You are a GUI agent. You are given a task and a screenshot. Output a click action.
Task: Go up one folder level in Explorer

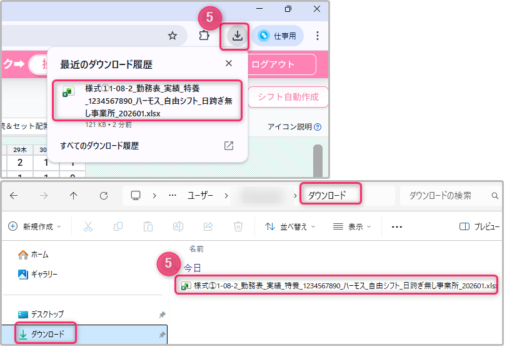[74, 195]
